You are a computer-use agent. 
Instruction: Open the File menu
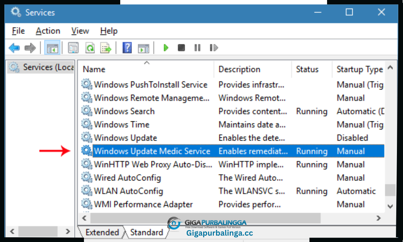tap(18, 31)
